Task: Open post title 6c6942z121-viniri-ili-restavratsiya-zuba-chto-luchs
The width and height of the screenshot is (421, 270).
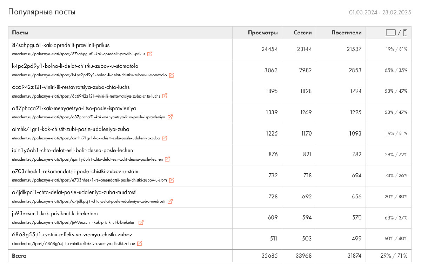Action: tap(71, 87)
